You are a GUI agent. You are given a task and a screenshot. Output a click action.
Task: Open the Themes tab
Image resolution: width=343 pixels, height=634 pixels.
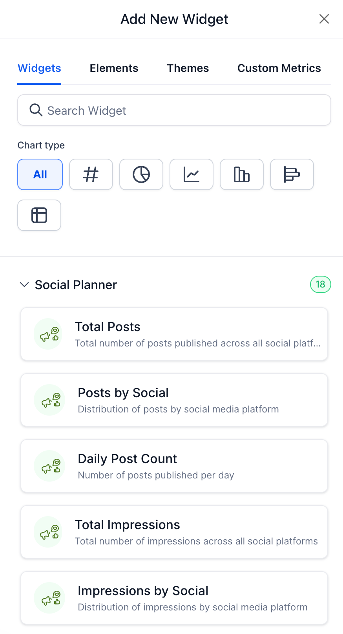[188, 68]
